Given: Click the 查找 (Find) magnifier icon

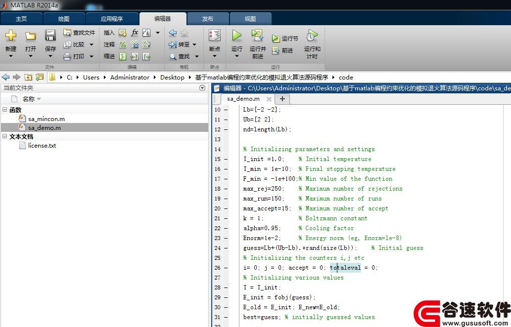Looking at the screenshot, I should tap(173, 56).
